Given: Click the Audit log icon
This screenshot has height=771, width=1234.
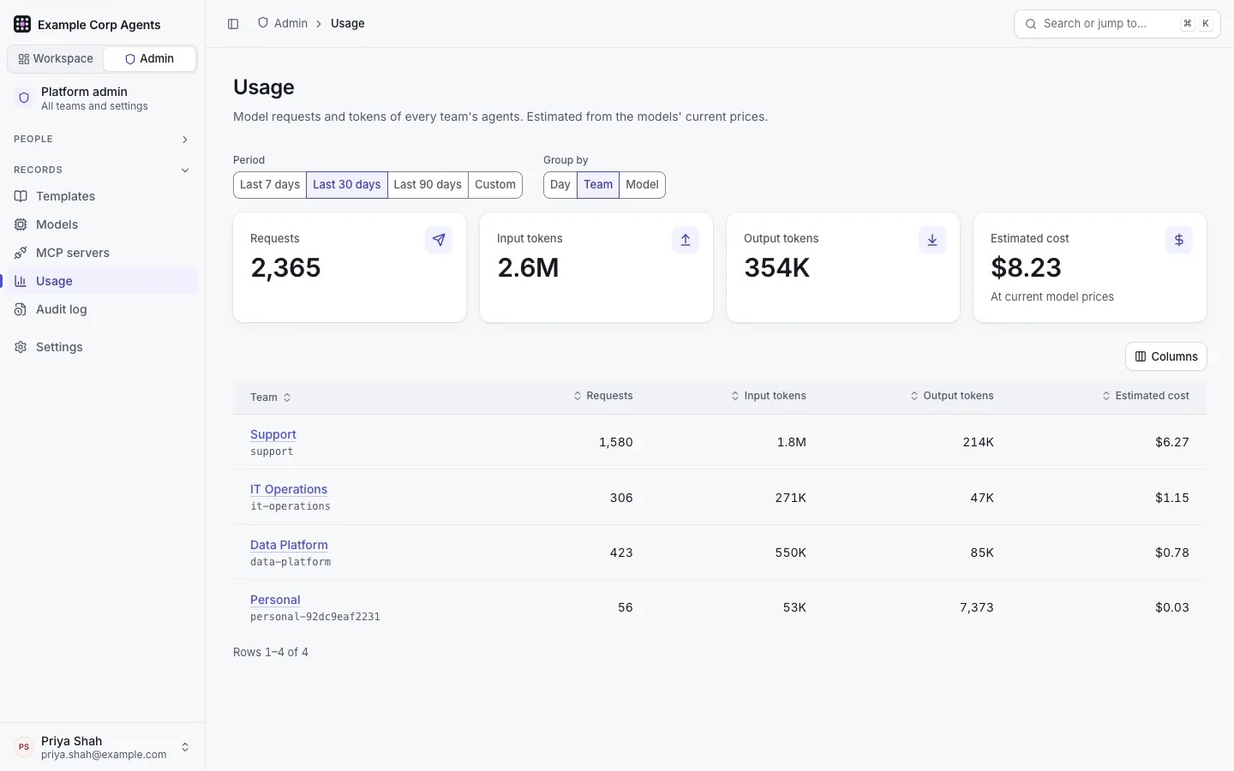Looking at the screenshot, I should [21, 309].
